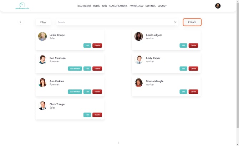Screen dimensions: 239x146
Task: Open the Filter options
Action: pos(43,22)
